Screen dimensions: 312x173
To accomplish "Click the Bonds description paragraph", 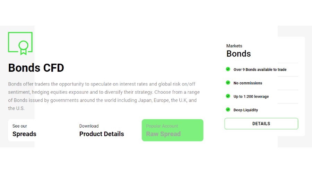I will point(104,96).
